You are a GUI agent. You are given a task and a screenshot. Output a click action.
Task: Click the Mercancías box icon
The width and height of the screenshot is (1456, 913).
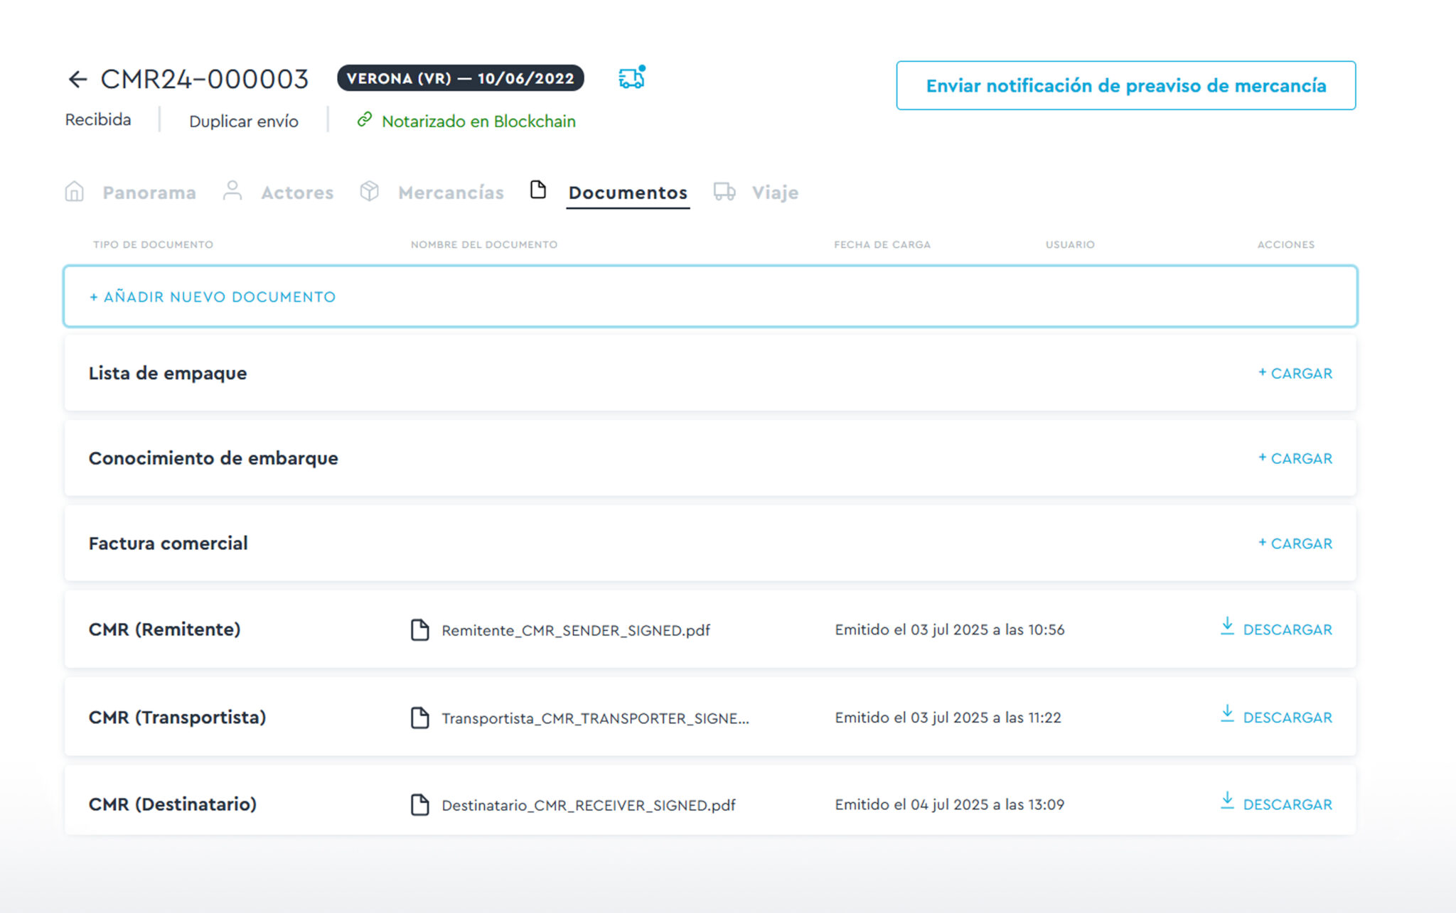pos(369,191)
